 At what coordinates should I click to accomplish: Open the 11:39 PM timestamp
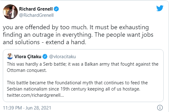[12, 108]
